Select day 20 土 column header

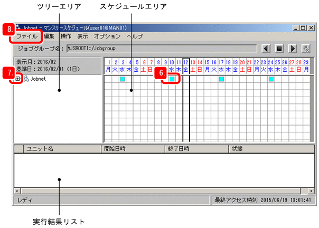[x=242, y=66]
